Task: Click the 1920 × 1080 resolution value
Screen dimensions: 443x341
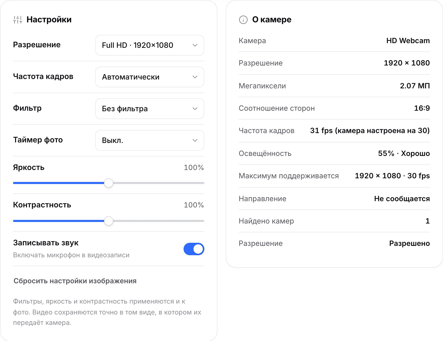Action: tap(407, 63)
